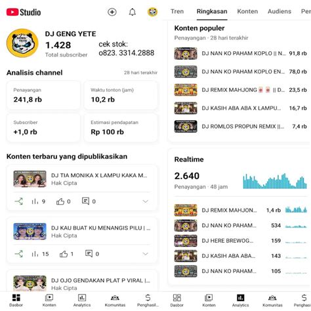The image size is (311, 311).
Task: Tap the Create plus icon
Action: tap(112, 12)
